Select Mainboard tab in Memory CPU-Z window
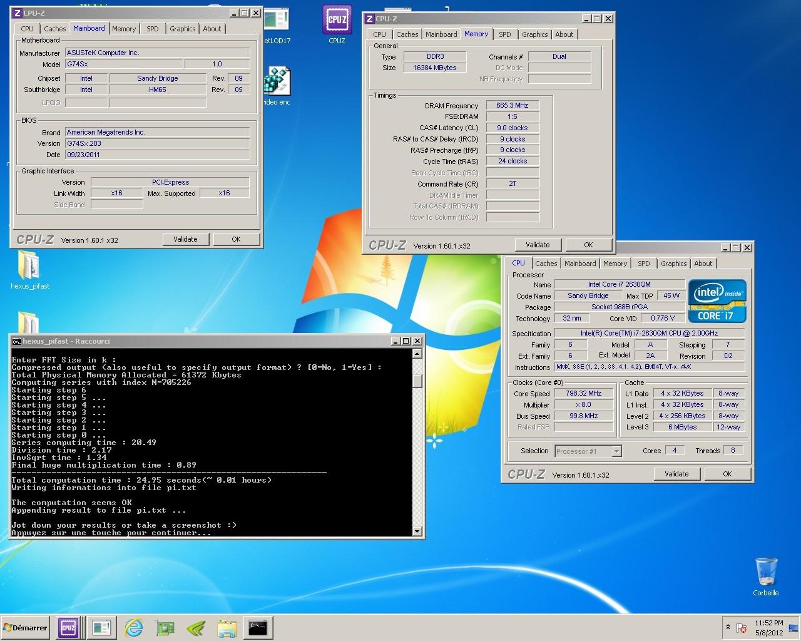Viewport: 801px width, 641px height. [x=441, y=34]
